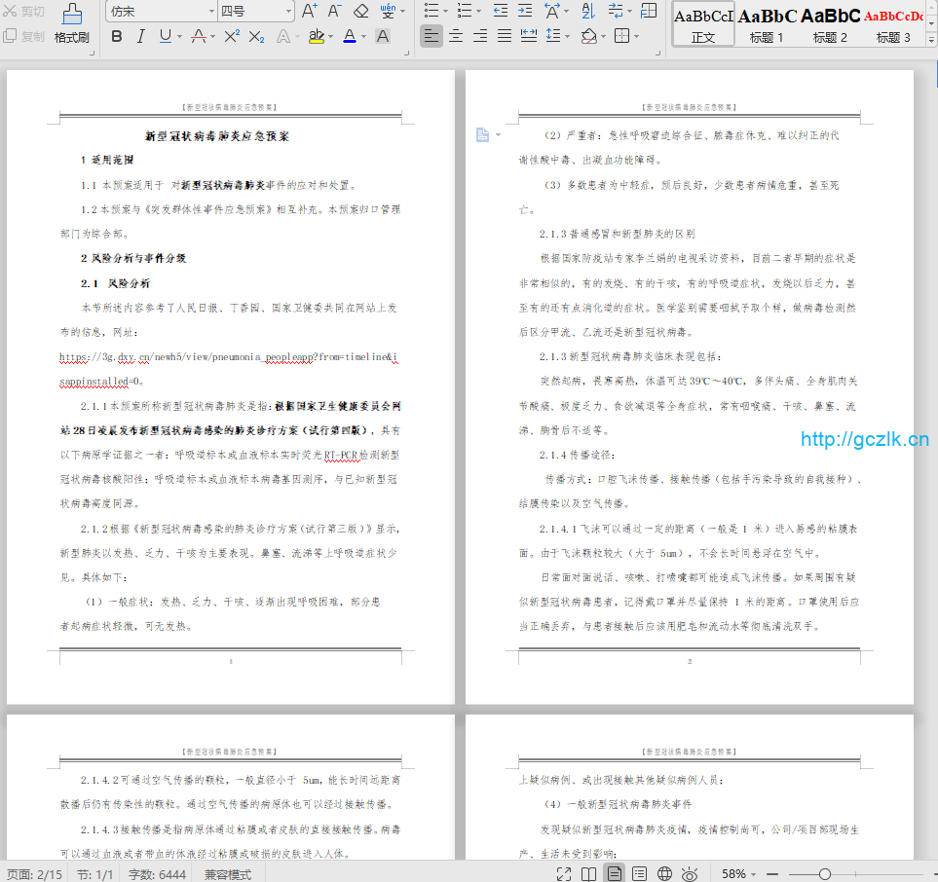Clear all text formatting with the eraser icon
Image resolution: width=938 pixels, height=882 pixels.
tap(361, 11)
